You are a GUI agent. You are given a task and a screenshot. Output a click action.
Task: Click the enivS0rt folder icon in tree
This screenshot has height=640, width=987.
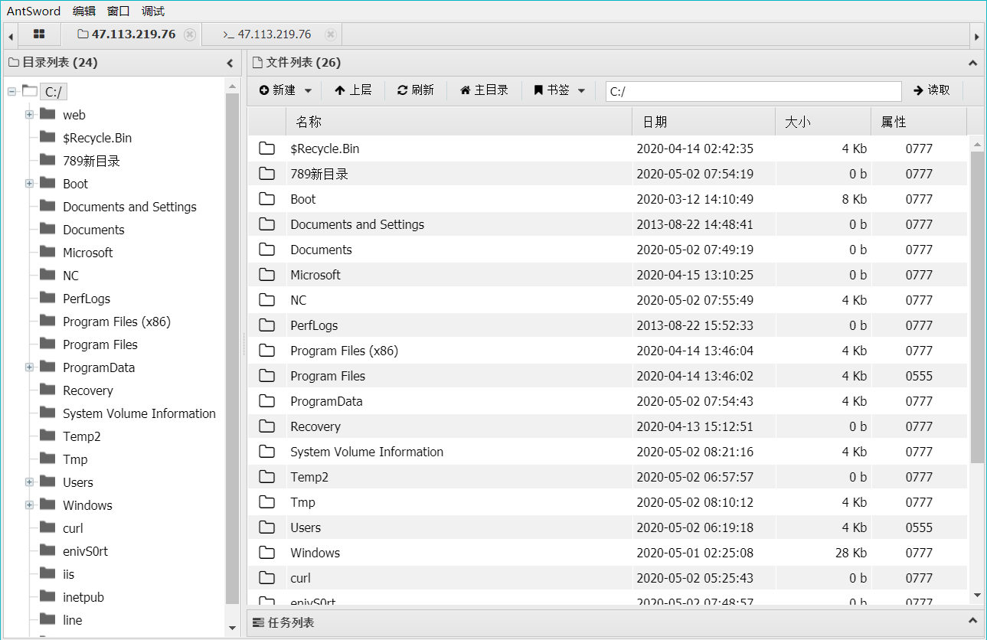[47, 550]
